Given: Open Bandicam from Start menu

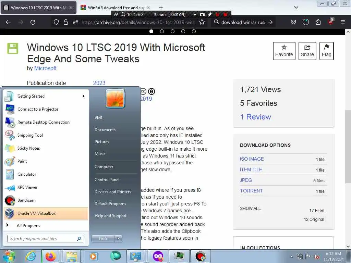Looking at the screenshot, I should 46,200.
